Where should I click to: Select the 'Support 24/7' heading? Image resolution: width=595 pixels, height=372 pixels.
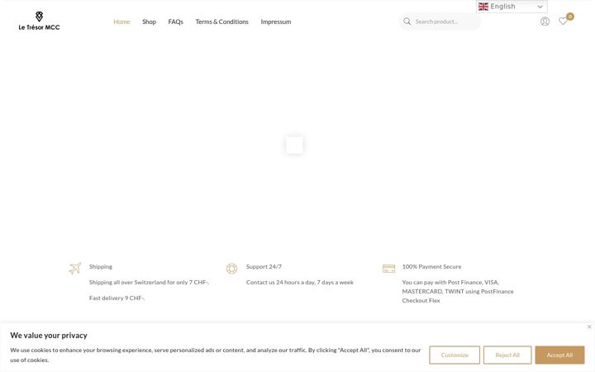point(264,266)
